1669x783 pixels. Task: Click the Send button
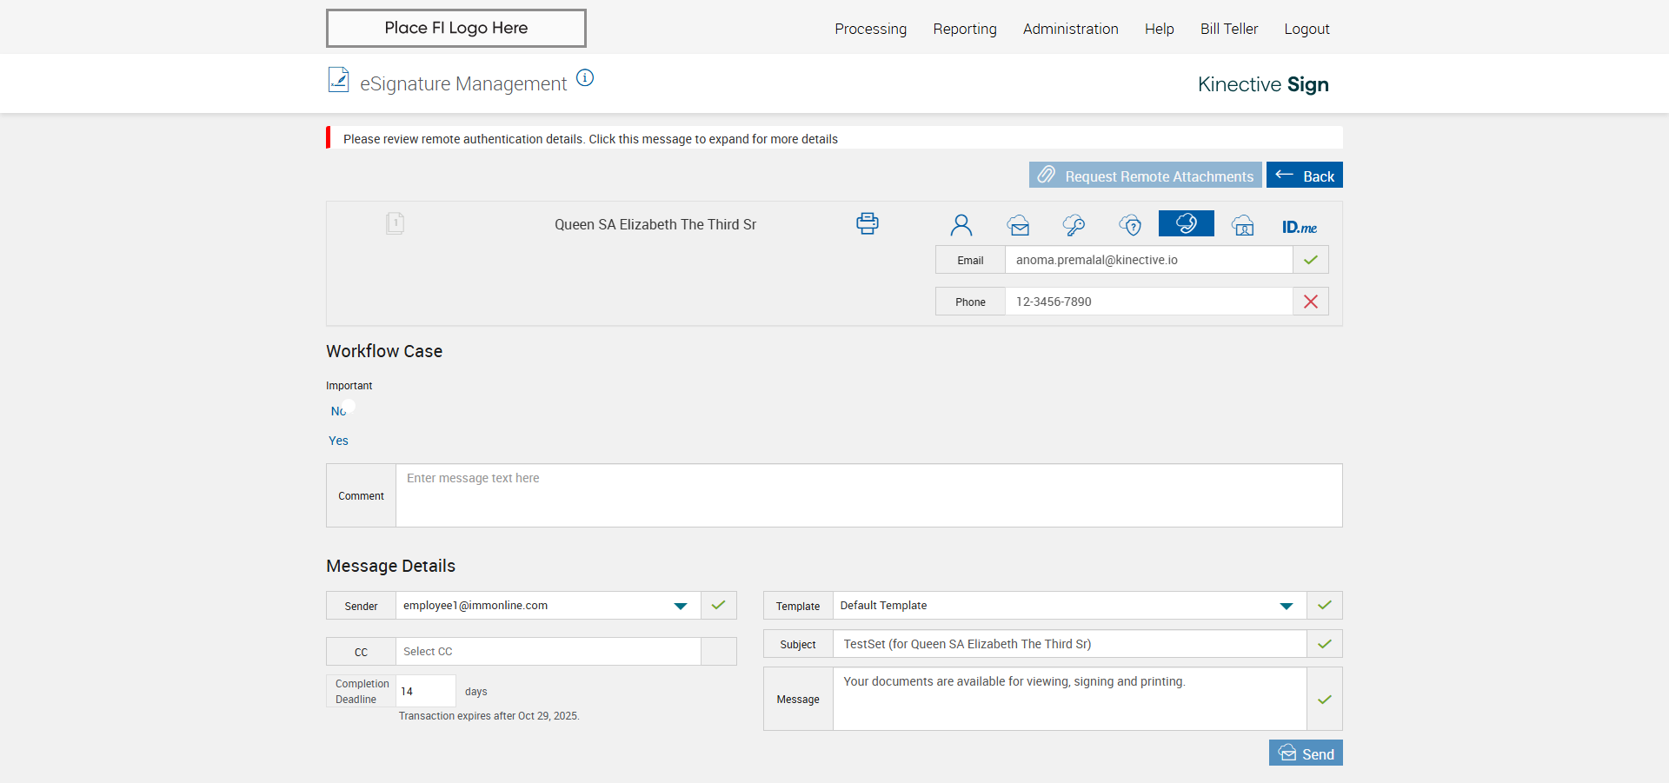(1306, 753)
